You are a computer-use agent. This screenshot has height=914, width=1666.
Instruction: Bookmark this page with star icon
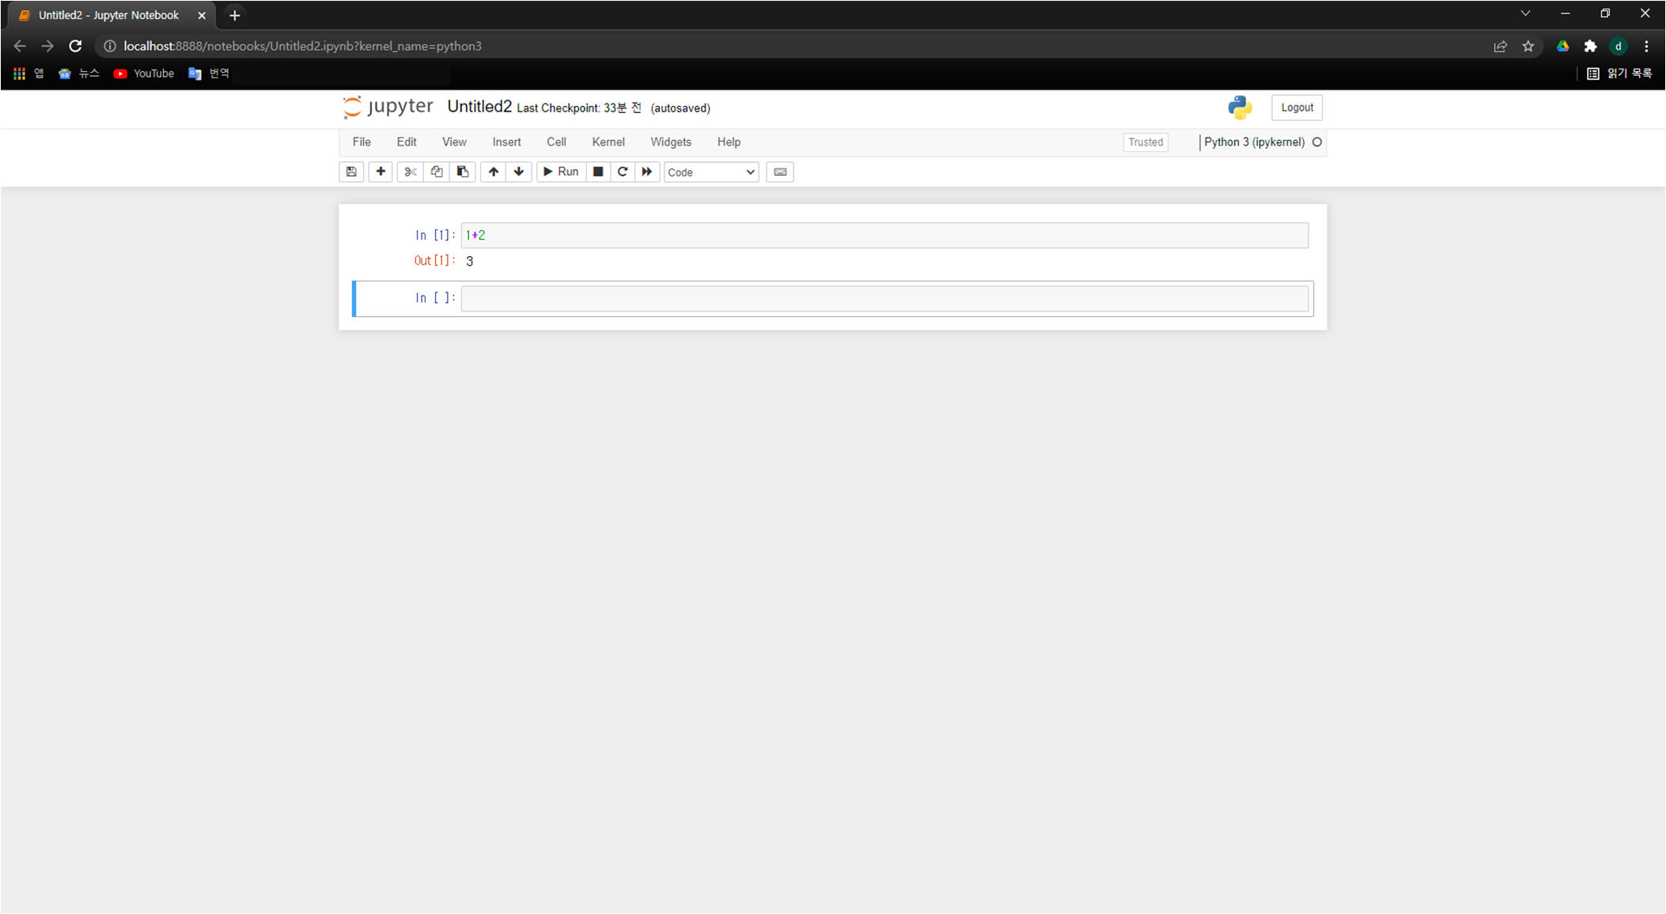[x=1528, y=47]
